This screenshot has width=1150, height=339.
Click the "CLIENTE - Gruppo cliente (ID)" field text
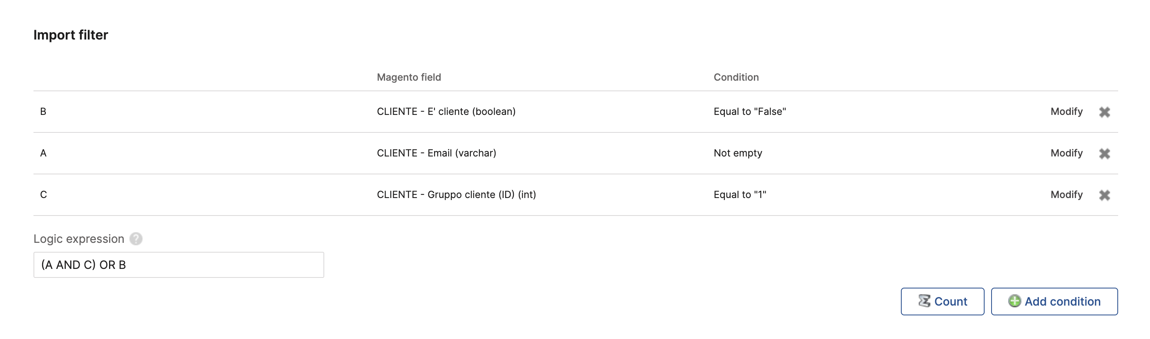[x=456, y=195]
